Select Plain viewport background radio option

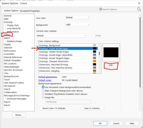click(x=43, y=91)
